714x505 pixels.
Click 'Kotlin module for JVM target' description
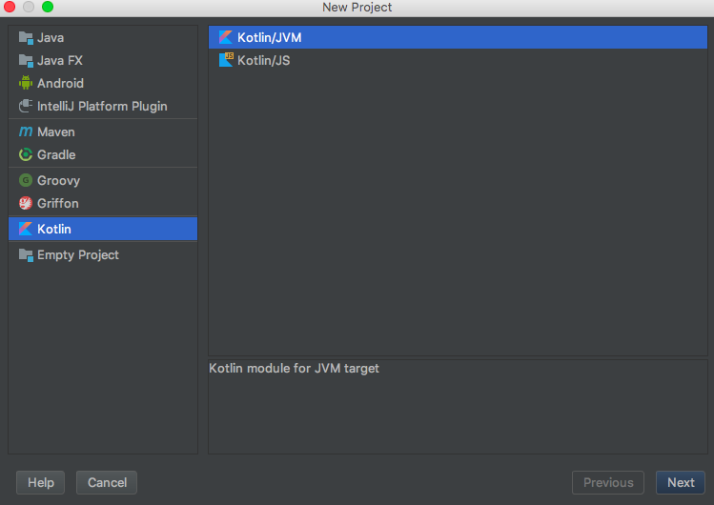[294, 368]
